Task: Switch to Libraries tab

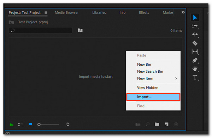Action: [99, 13]
